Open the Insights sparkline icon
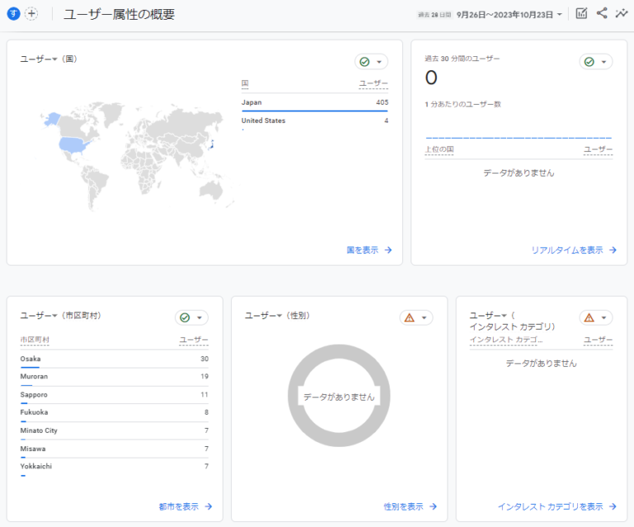 pos(622,14)
